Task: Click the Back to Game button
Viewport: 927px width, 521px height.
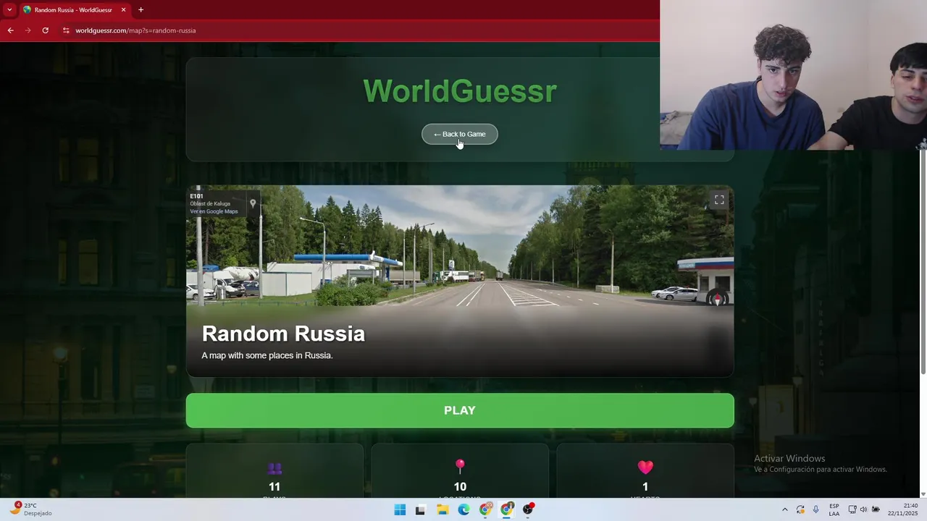Action: [460, 134]
